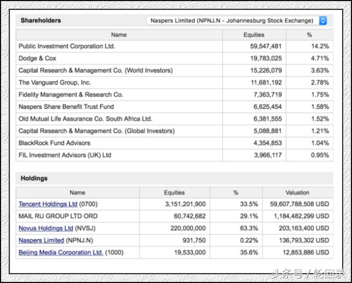Click the holdings Name column header
Viewport: 352px width, 283px height.
coord(77,192)
